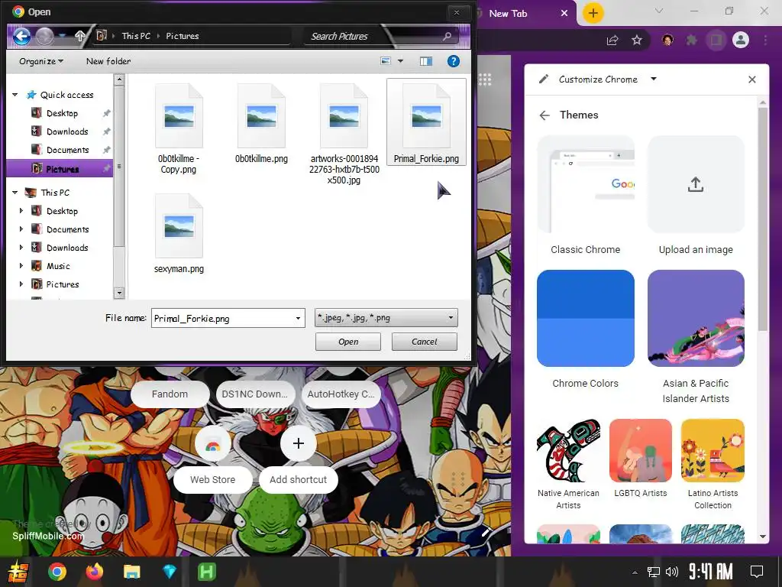Open the Customize Chrome panel dropdown arrow
The height and width of the screenshot is (587, 782).
(654, 79)
